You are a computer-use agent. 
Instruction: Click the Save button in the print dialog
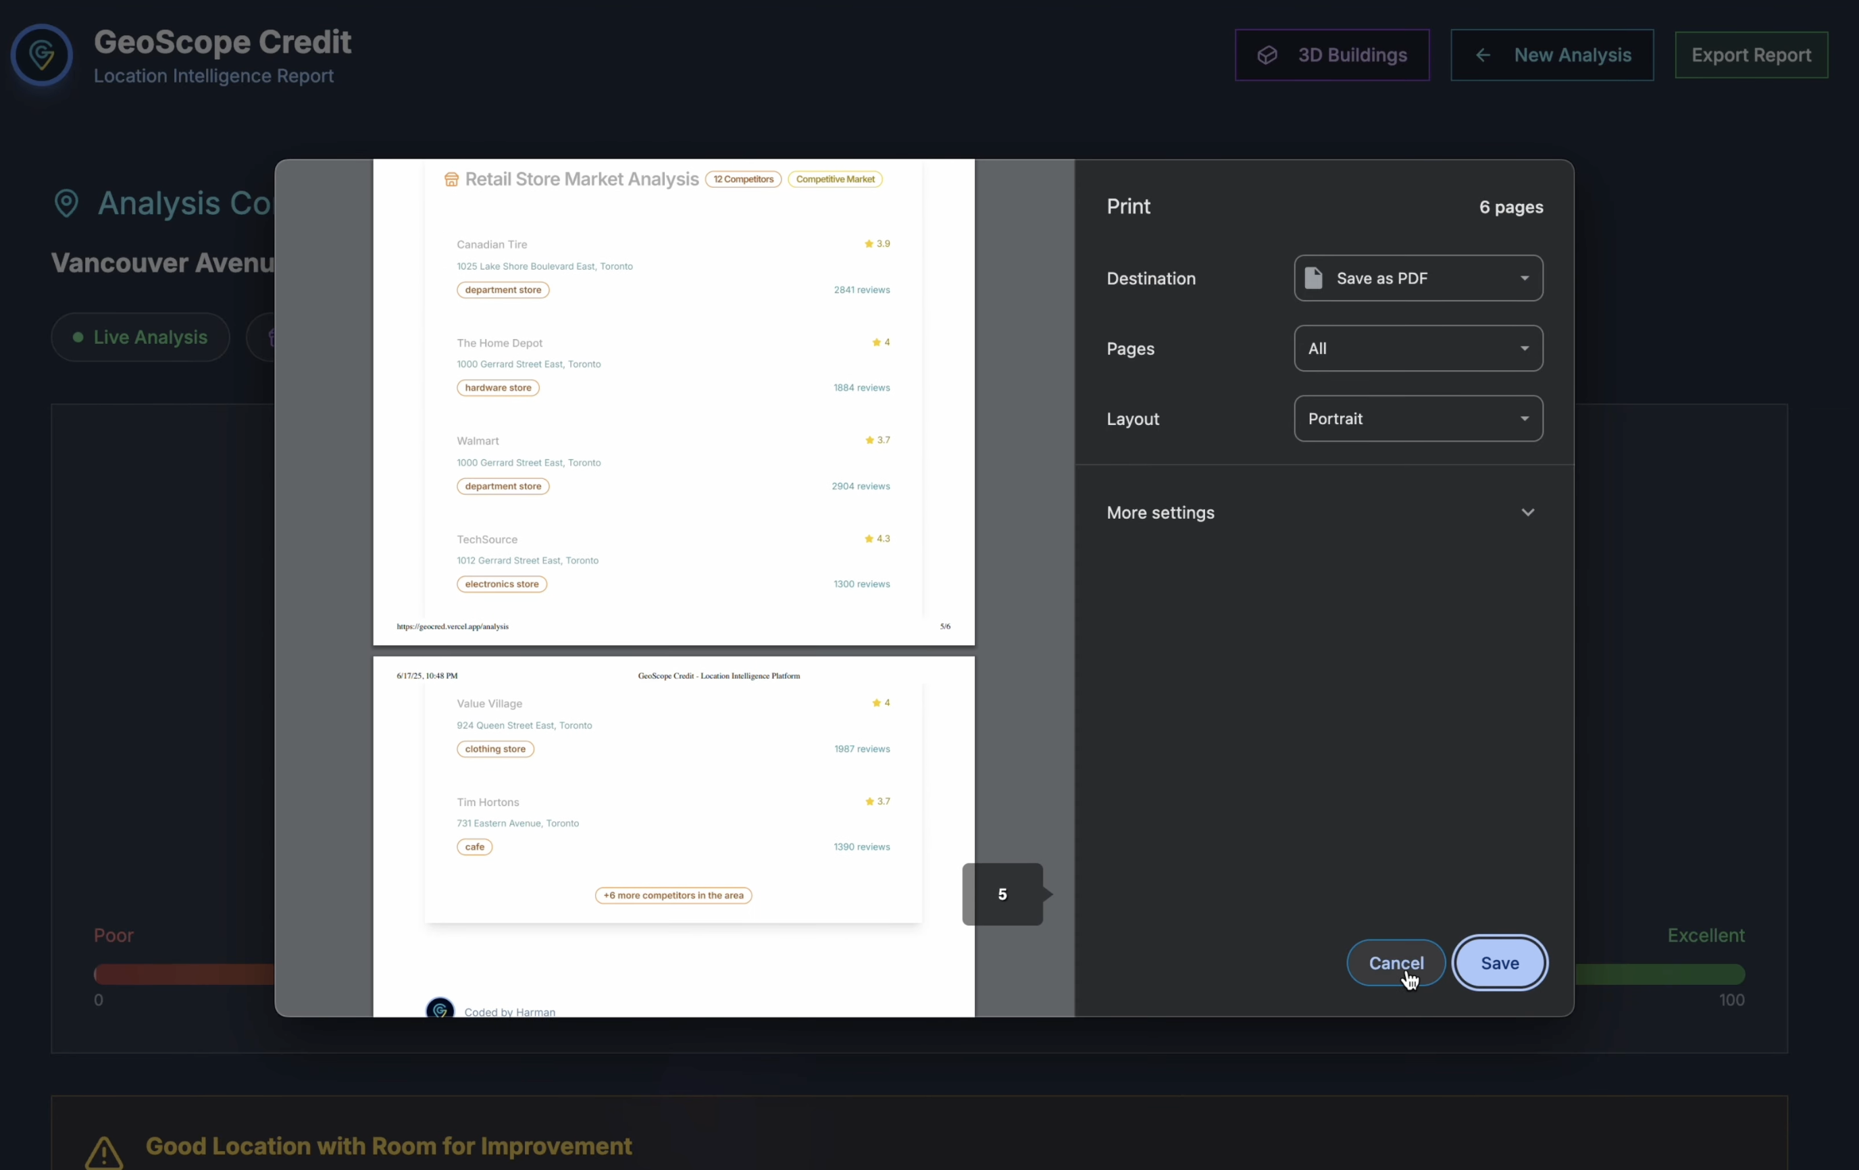pos(1499,963)
